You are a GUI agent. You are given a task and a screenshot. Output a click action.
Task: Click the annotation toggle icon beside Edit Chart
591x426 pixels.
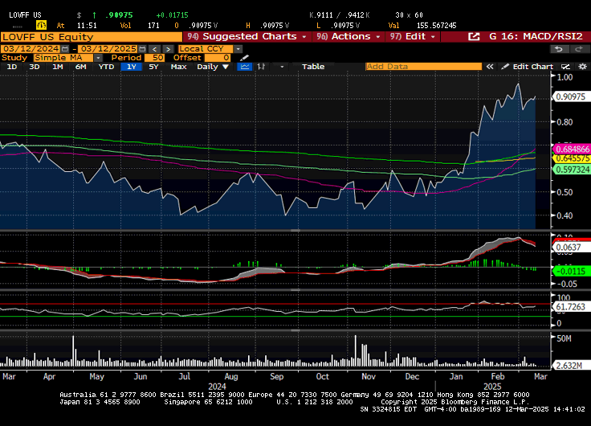pos(565,67)
